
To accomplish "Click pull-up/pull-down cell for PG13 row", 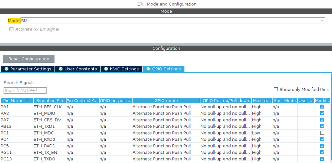I will 226,159.
